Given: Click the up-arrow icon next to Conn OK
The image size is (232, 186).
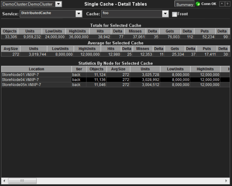Looking at the screenshot, I should tap(222, 4).
